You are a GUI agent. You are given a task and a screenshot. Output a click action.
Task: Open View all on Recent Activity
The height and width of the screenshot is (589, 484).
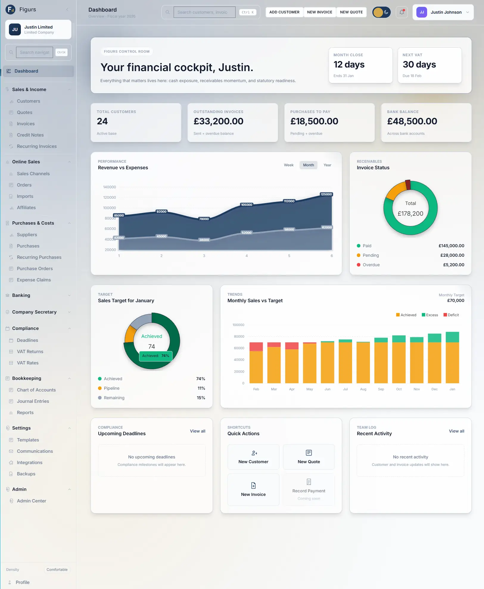point(456,431)
